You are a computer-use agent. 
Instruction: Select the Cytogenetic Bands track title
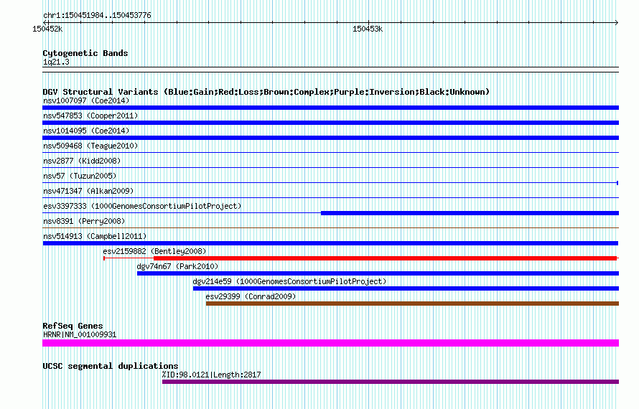[x=85, y=53]
